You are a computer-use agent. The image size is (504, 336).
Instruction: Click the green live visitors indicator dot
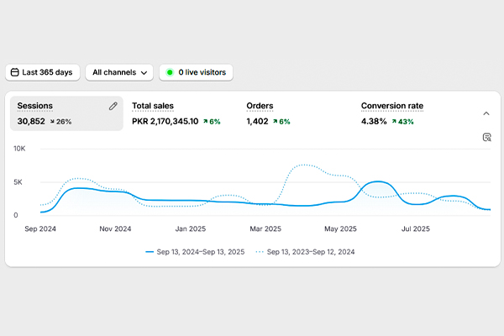coord(171,73)
